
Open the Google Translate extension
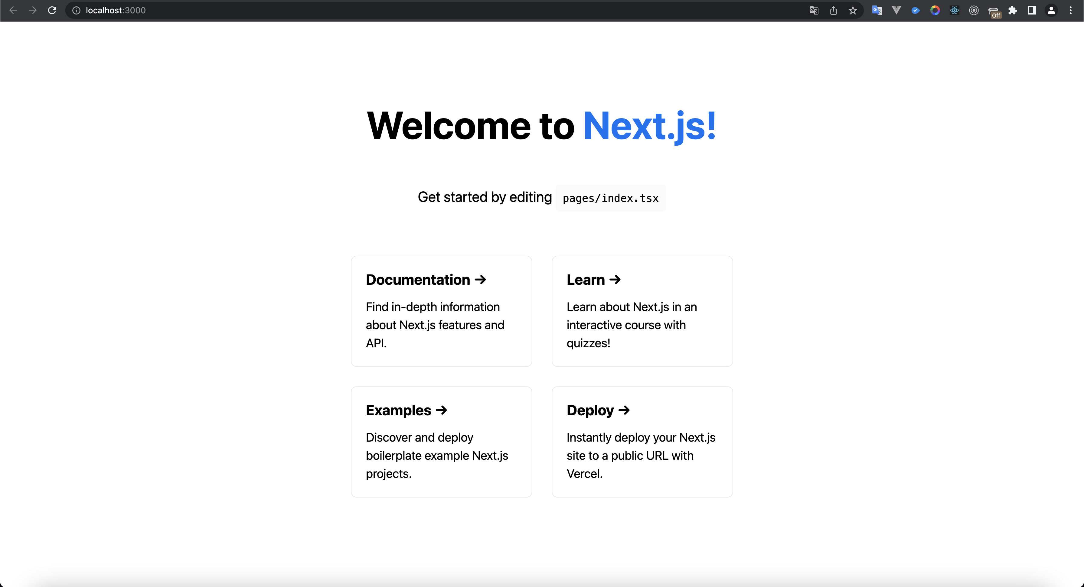877,11
